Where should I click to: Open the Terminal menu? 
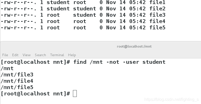tap(57, 55)
